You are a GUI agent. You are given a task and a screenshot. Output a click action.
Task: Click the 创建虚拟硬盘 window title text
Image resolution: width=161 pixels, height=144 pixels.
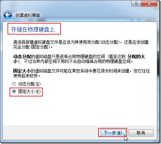pyautogui.click(x=28, y=15)
